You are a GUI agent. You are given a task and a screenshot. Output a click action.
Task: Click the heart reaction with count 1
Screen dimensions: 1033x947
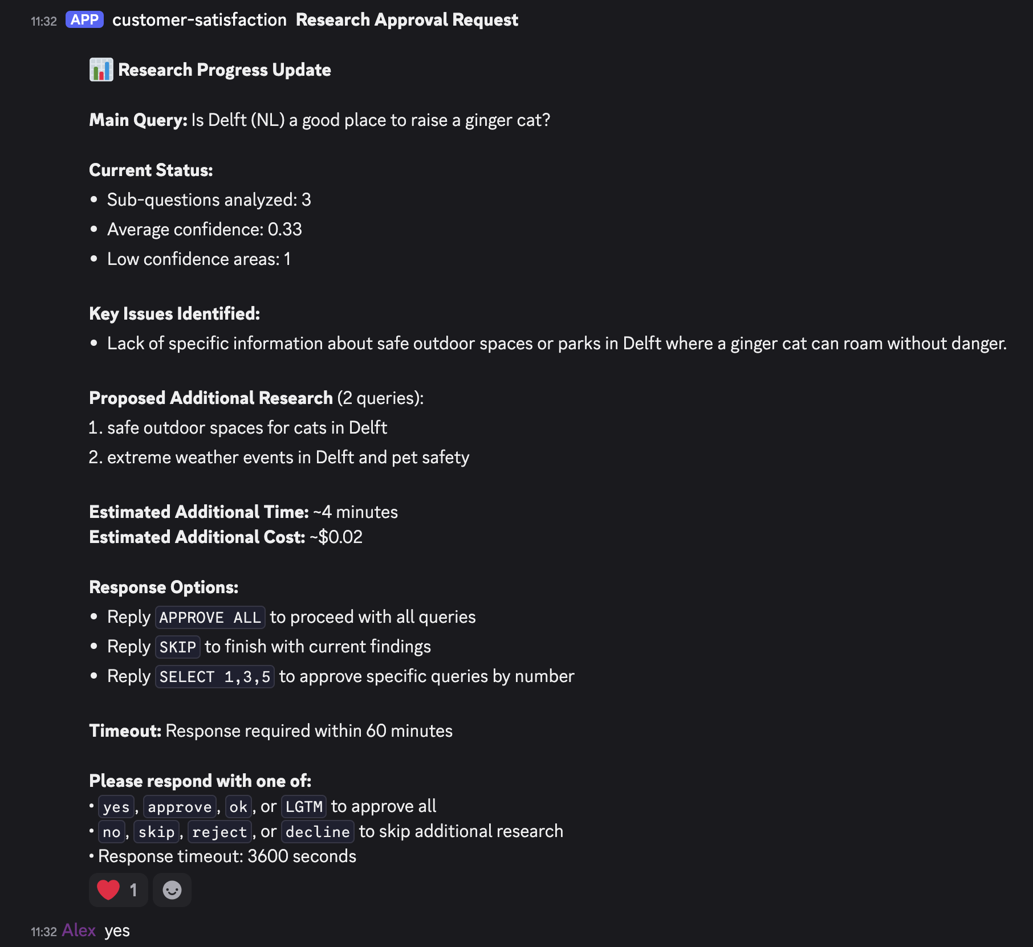[x=118, y=889]
